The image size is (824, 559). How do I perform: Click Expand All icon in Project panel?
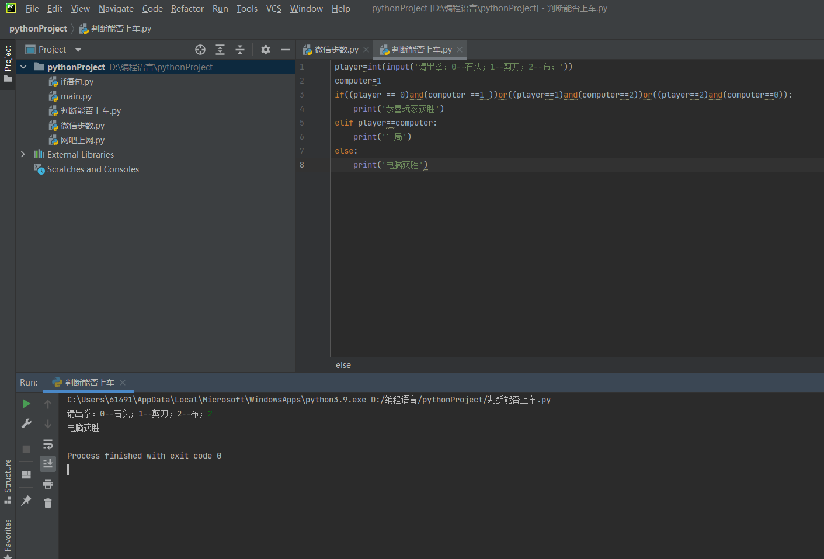(x=220, y=50)
